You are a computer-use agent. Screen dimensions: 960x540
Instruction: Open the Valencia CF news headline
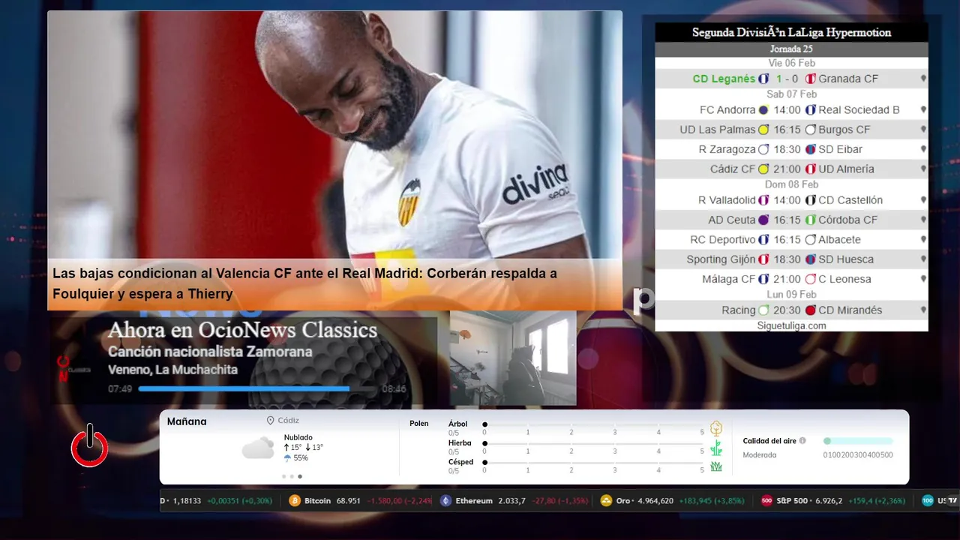(x=304, y=283)
